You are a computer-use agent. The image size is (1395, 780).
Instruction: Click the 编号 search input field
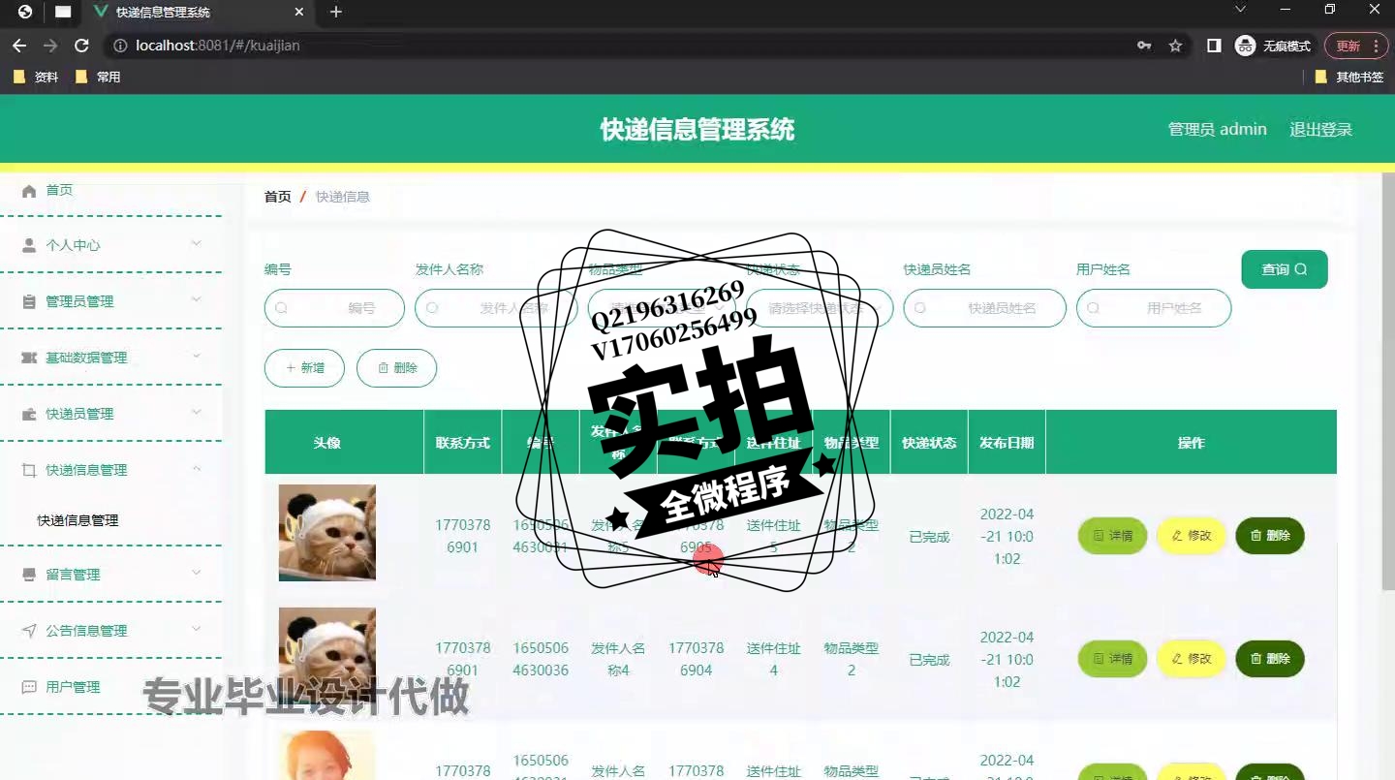pyautogui.click(x=334, y=308)
